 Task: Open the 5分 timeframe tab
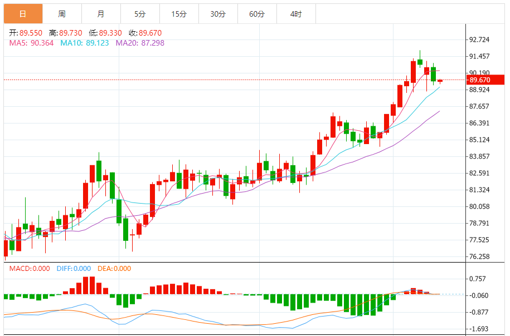[x=140, y=14]
